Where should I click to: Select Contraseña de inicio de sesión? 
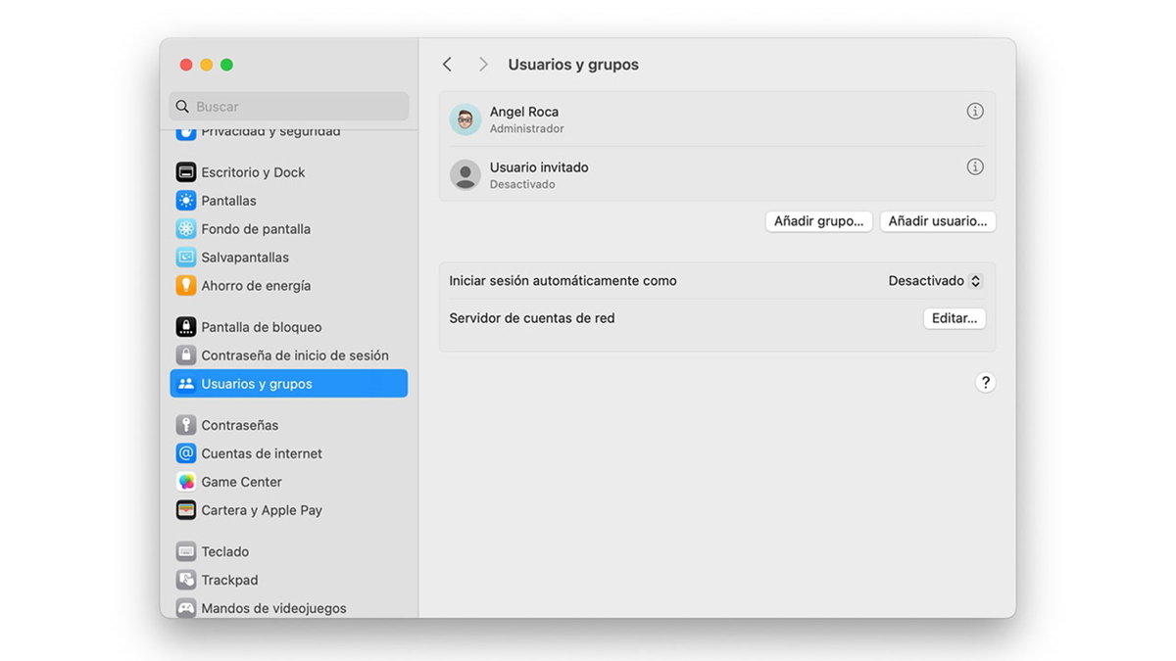(294, 355)
